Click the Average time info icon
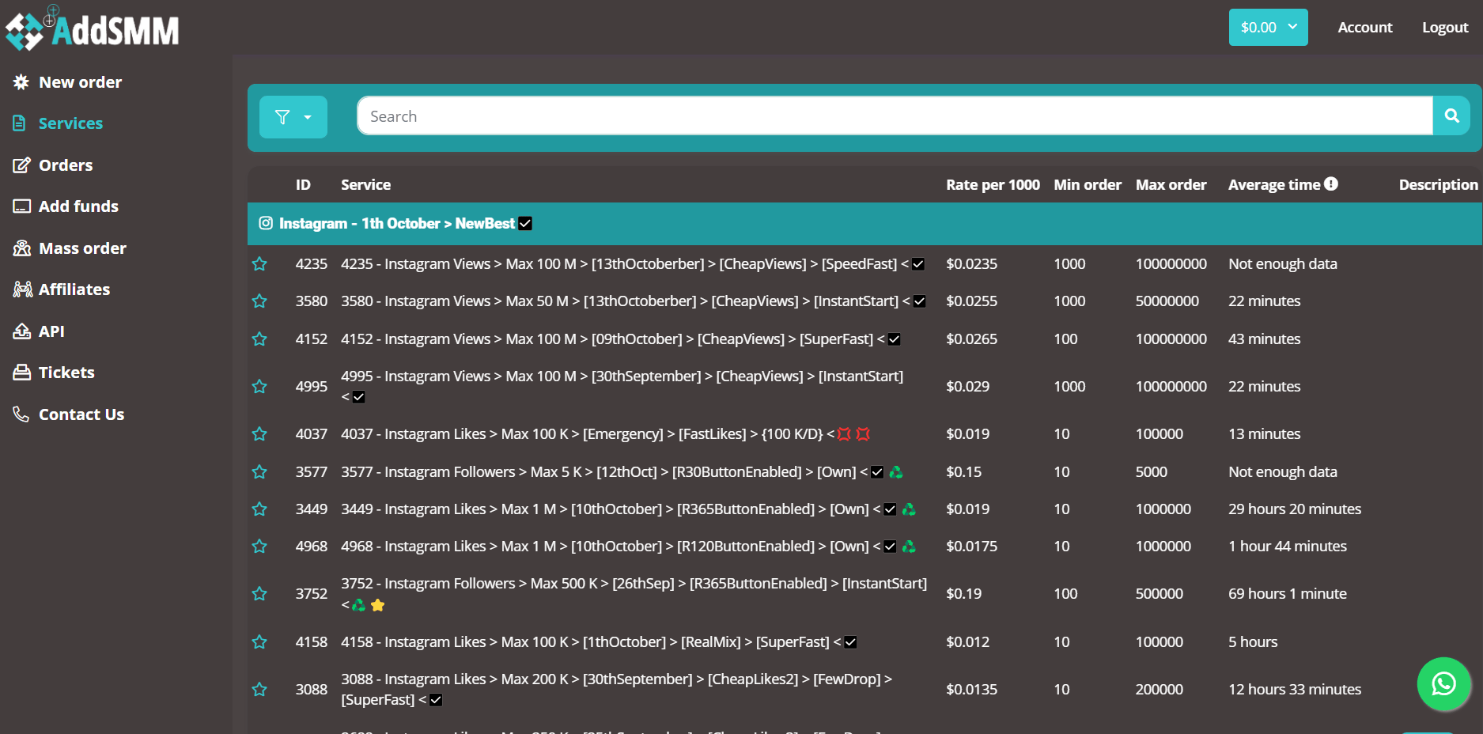The height and width of the screenshot is (734, 1483). click(x=1331, y=183)
